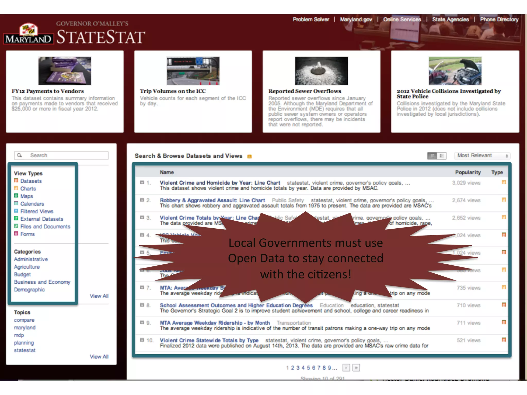Open Violent Crime Statewide Totals by Type

pyautogui.click(x=209, y=340)
